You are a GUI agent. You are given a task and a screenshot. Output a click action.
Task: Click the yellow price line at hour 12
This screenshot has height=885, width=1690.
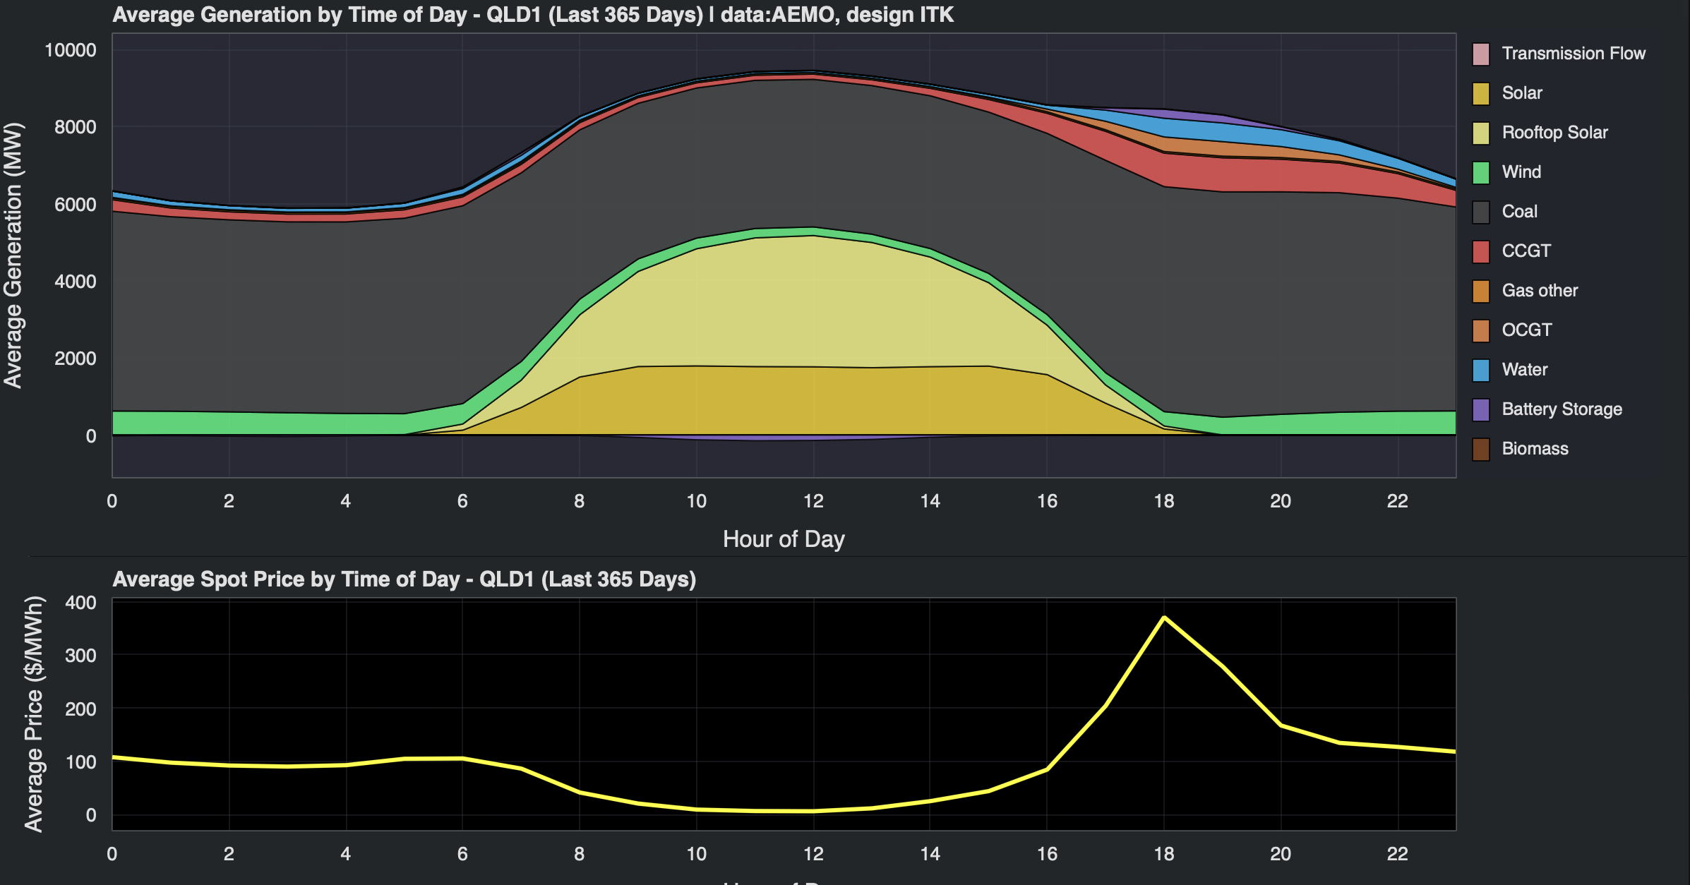click(813, 811)
